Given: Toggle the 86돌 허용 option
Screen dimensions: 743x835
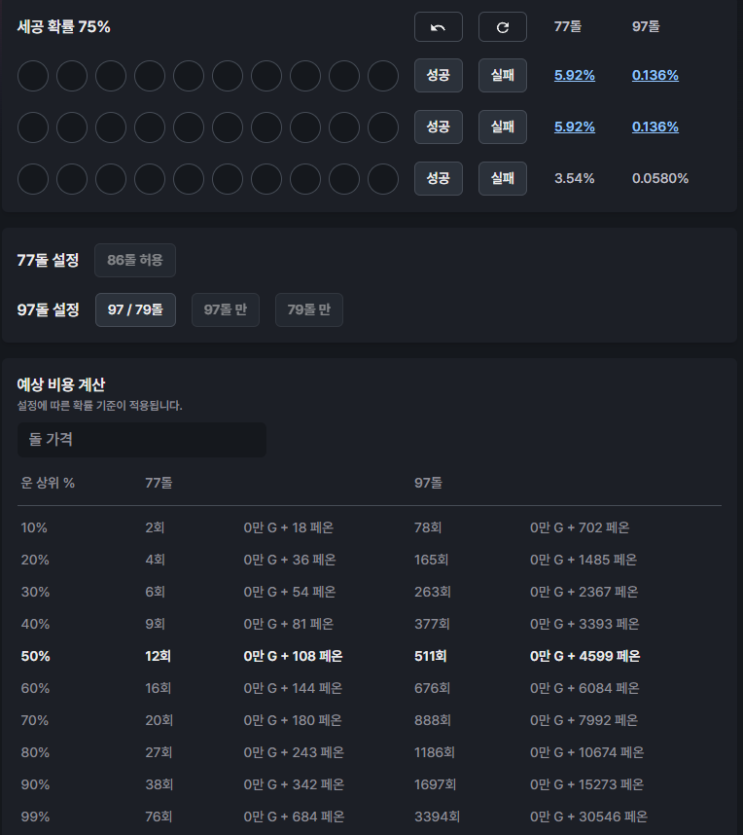Looking at the screenshot, I should click(x=135, y=260).
